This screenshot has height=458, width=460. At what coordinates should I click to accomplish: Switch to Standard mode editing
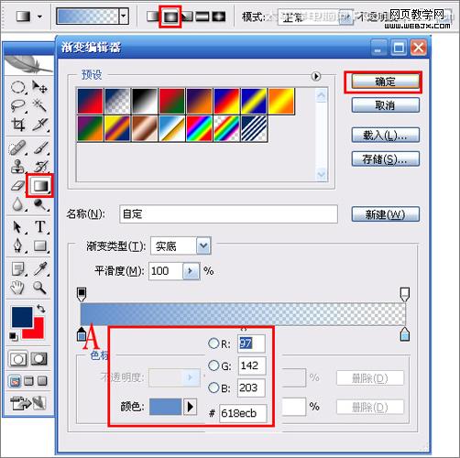[x=18, y=359]
